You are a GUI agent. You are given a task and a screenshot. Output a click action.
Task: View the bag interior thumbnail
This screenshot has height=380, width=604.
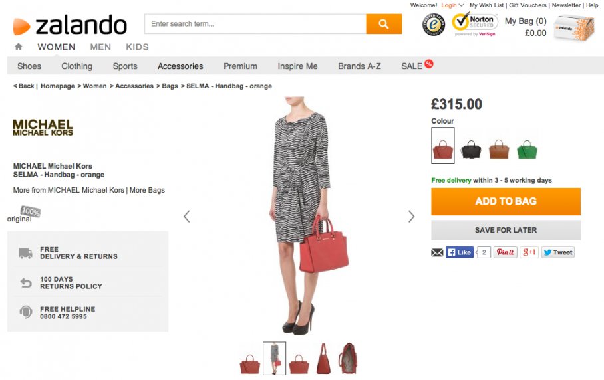pos(347,358)
